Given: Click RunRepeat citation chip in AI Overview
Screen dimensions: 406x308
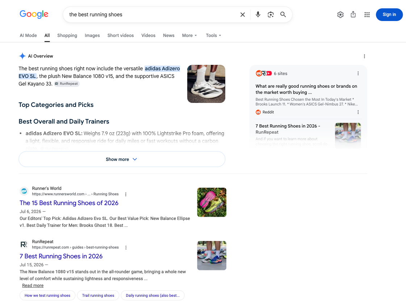Looking at the screenshot, I should pos(67,84).
